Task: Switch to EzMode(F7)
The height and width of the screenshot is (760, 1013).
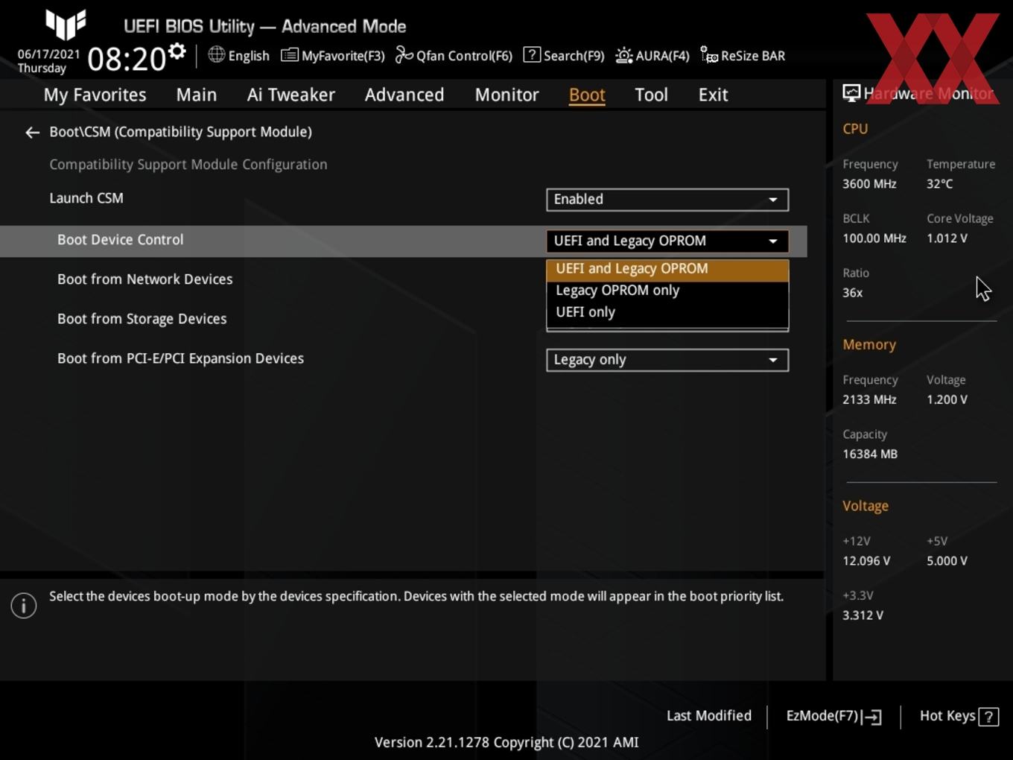Action: click(833, 716)
